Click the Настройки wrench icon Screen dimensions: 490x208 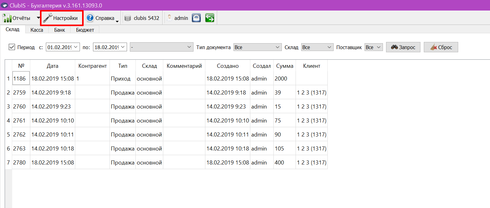click(47, 18)
